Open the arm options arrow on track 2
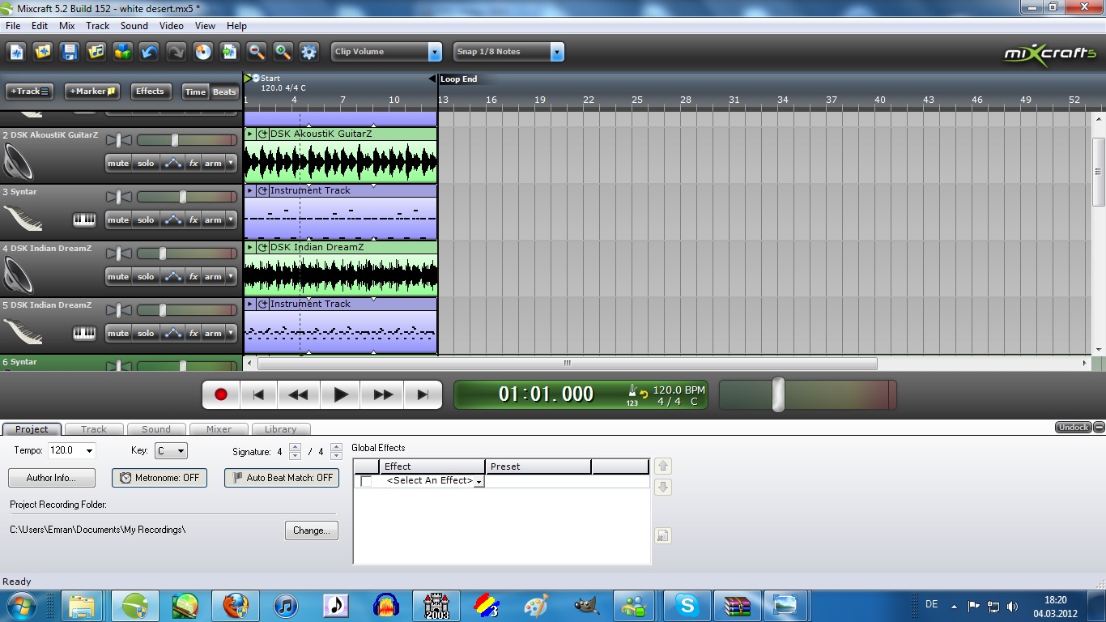Screen dimensions: 1106x622 pyautogui.click(x=231, y=163)
